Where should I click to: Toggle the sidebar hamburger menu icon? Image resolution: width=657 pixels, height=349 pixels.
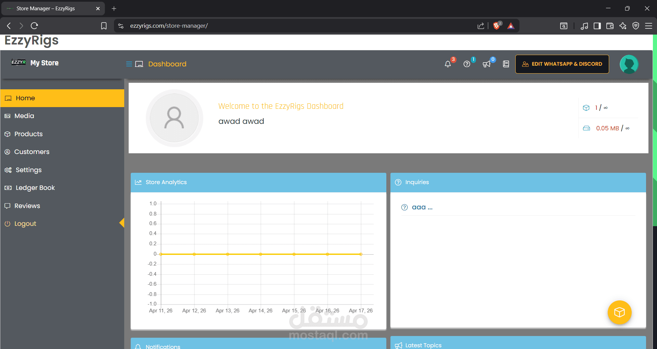tap(129, 64)
